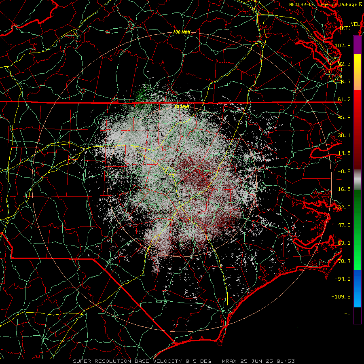This screenshot has width=364, height=364.
Task: Select the 76.7 scale value
Action: coord(344,81)
